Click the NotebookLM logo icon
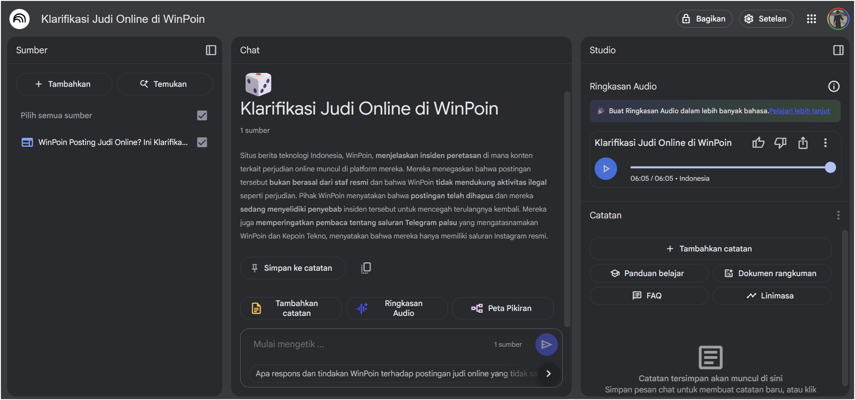The width and height of the screenshot is (855, 400). tap(19, 19)
